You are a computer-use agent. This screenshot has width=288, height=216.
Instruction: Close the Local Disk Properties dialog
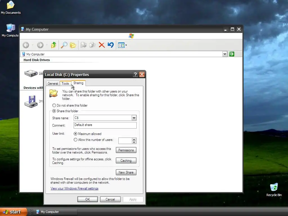coord(142,74)
